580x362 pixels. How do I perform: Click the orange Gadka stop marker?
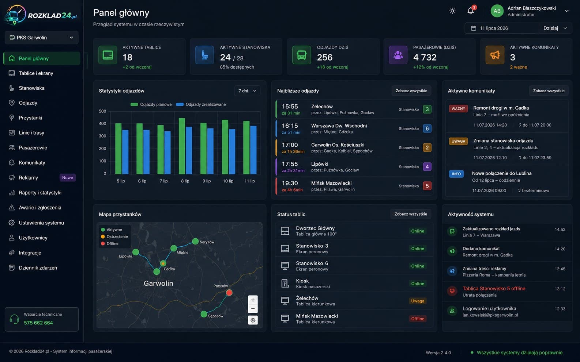(163, 263)
